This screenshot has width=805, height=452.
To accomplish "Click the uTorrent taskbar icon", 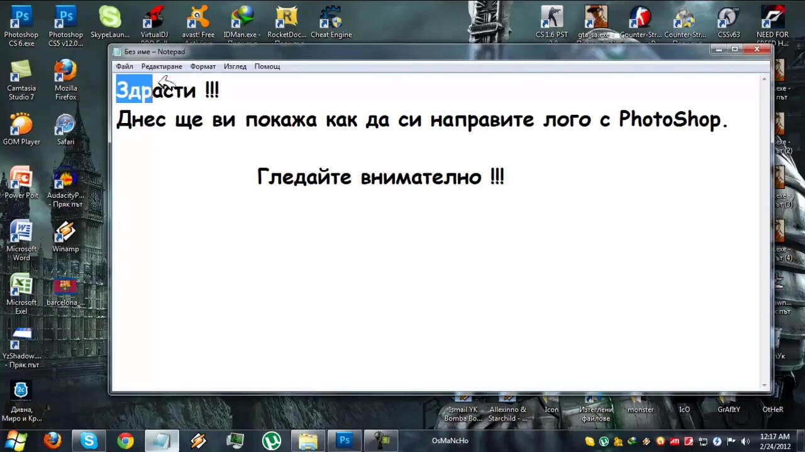I will [x=272, y=441].
